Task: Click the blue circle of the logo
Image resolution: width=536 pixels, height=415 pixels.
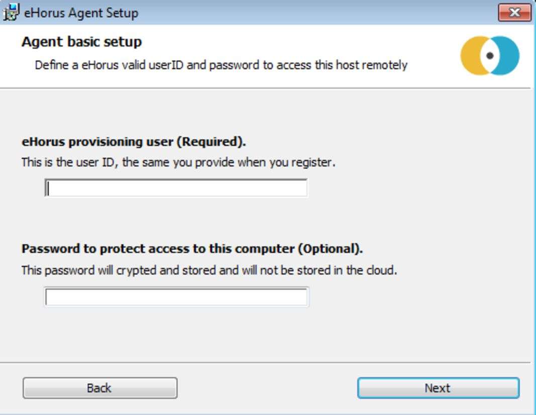Action: (508, 56)
